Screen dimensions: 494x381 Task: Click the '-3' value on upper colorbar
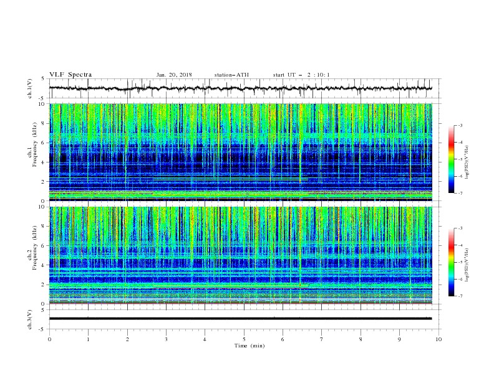[460, 125]
